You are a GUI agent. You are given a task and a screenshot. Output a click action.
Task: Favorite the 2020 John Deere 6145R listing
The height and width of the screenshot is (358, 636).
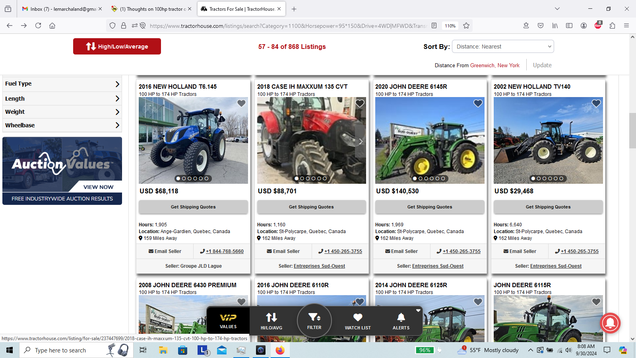tap(478, 103)
